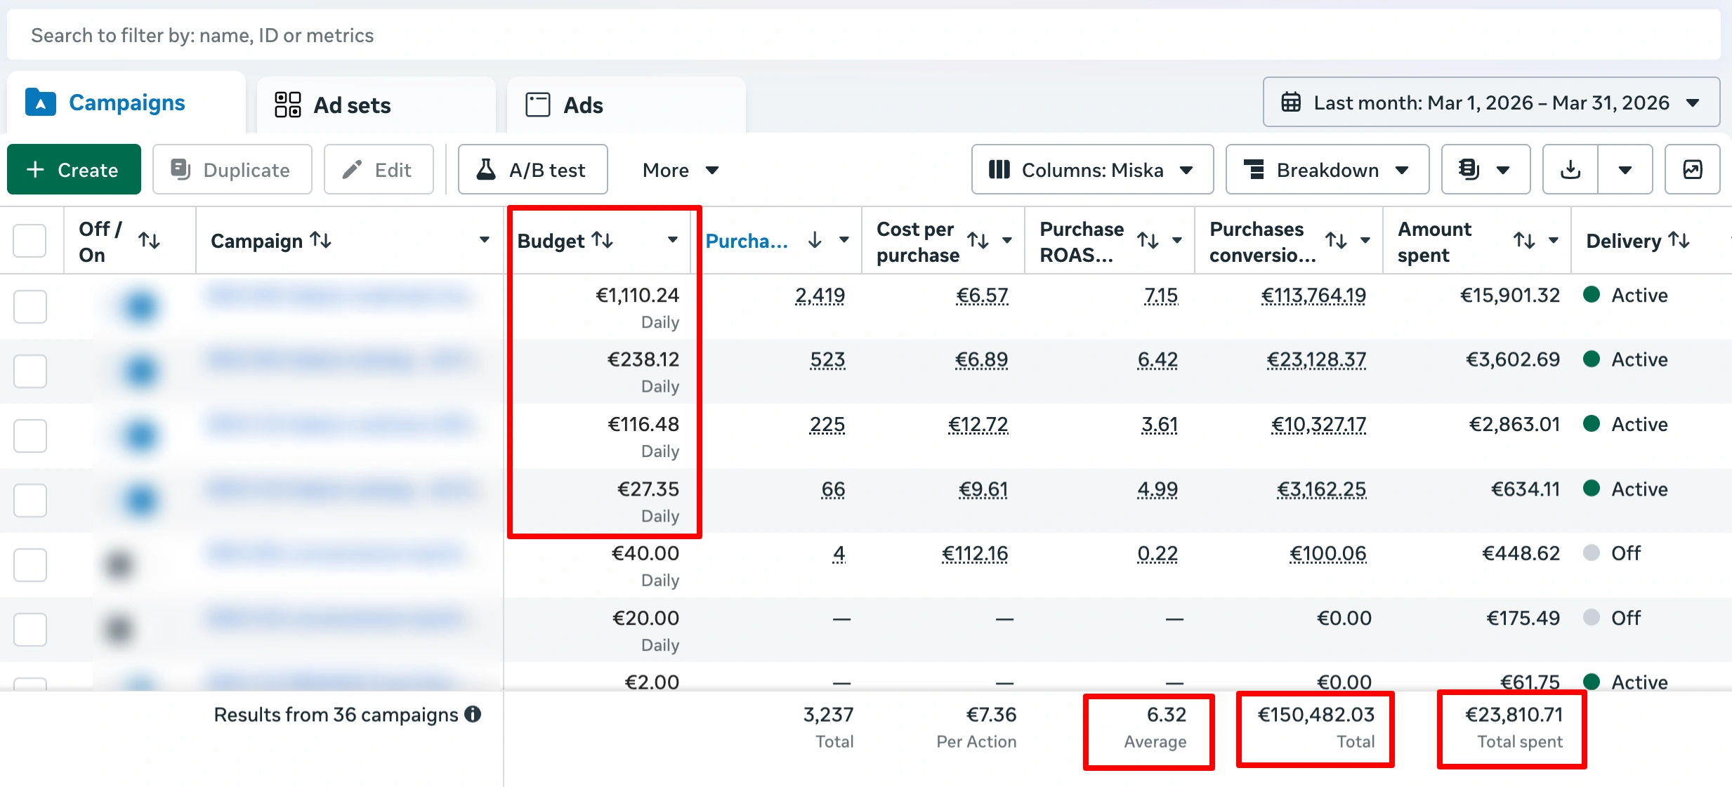Open the Breakdown dropdown
The height and width of the screenshot is (787, 1732).
[1326, 170]
